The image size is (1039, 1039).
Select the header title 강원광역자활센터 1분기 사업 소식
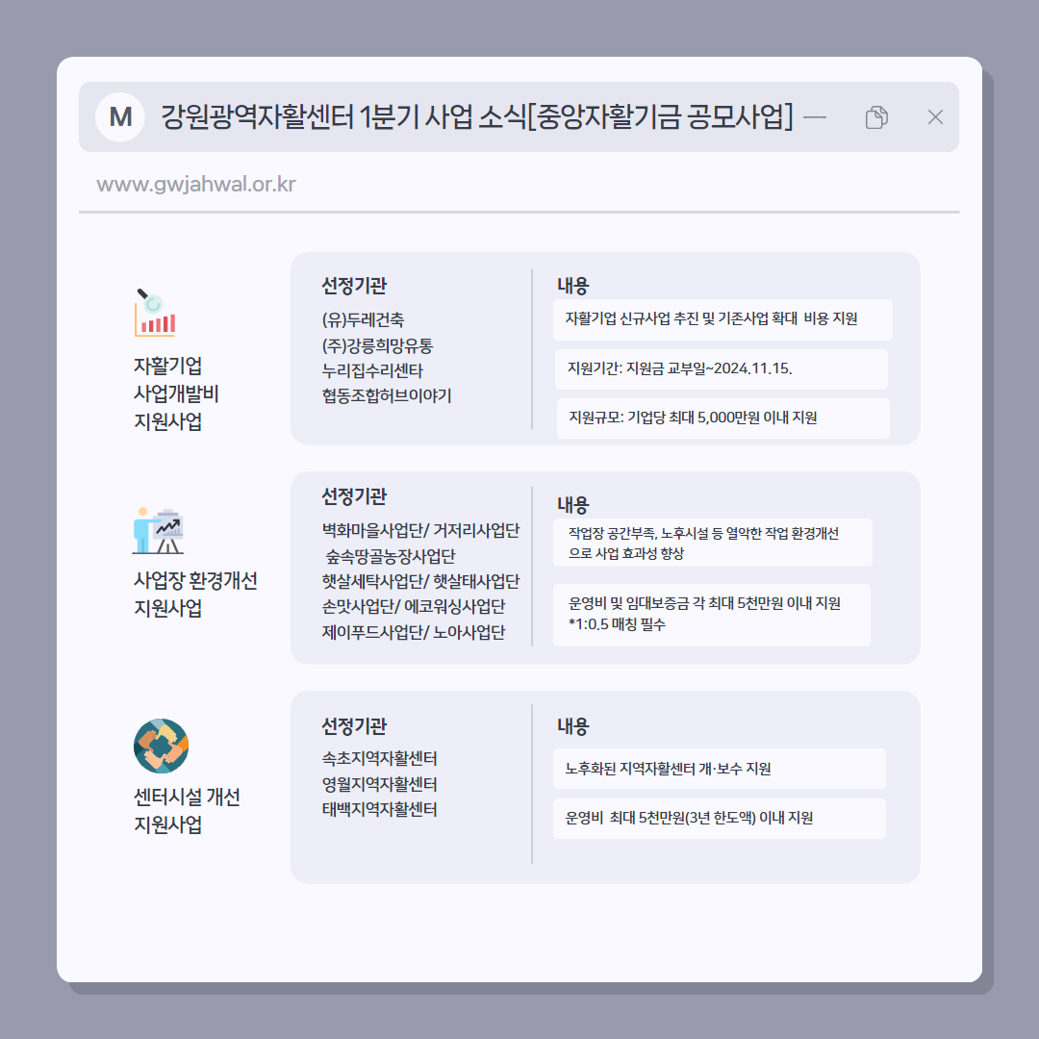tap(343, 117)
